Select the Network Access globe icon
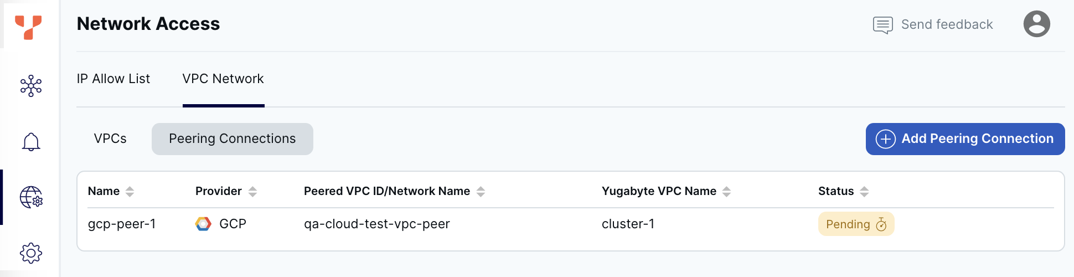Image resolution: width=1074 pixels, height=277 pixels. 31,197
